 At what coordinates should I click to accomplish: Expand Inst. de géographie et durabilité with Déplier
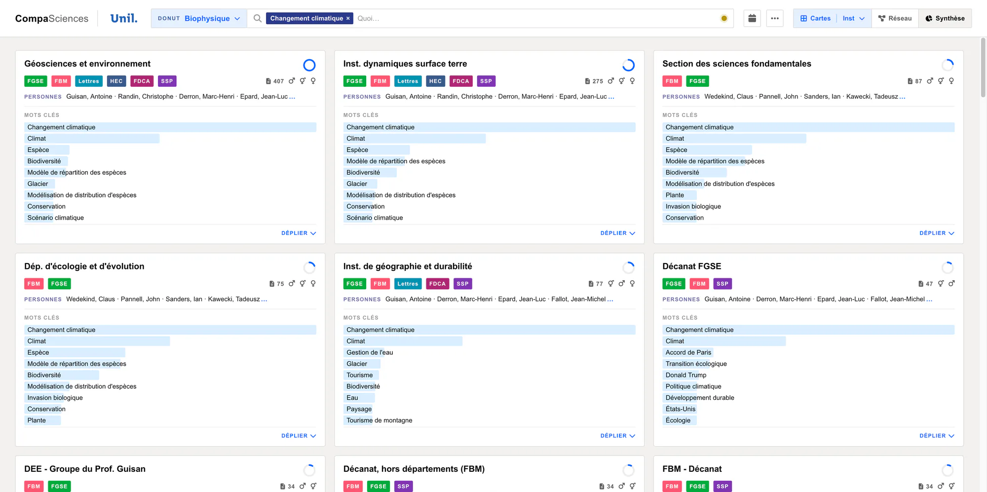click(x=618, y=436)
